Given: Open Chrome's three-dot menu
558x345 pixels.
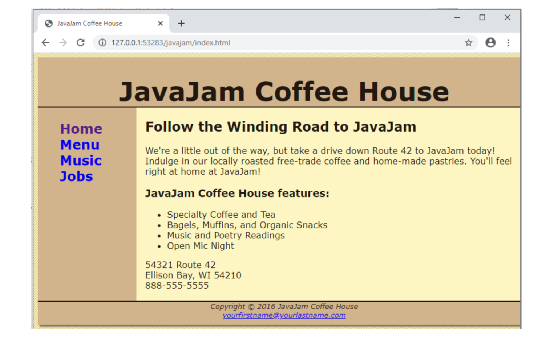Looking at the screenshot, I should coord(508,42).
